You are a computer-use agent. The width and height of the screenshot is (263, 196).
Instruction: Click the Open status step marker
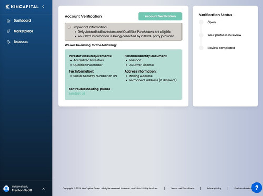(x=201, y=22)
